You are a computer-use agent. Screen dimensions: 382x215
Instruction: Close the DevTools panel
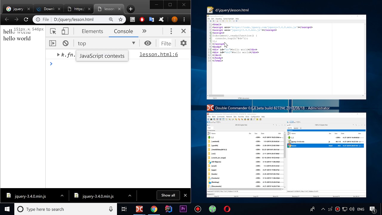coord(184,31)
